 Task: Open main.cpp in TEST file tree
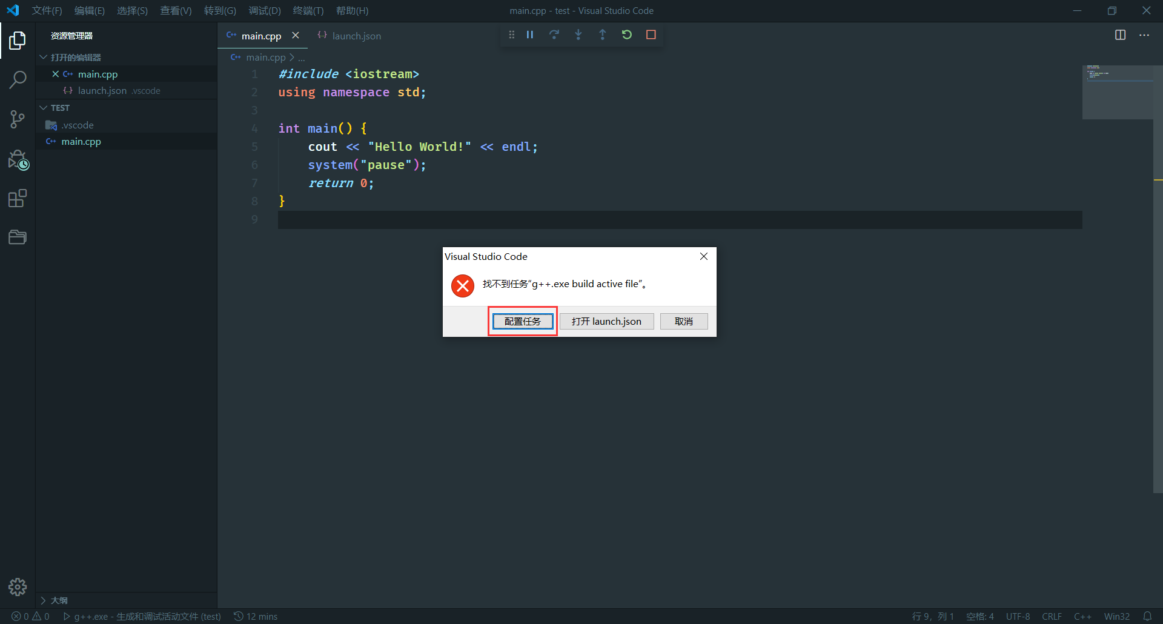[81, 142]
